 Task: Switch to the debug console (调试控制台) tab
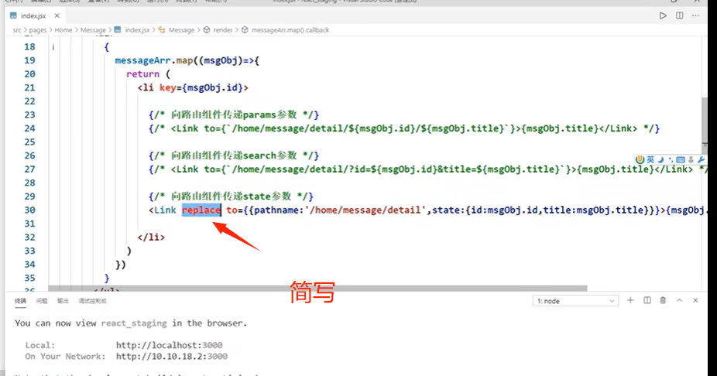[92, 301]
